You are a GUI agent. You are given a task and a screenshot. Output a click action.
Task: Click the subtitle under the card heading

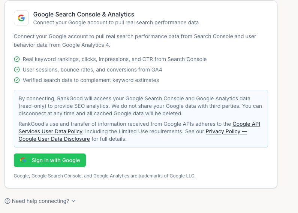(x=116, y=22)
